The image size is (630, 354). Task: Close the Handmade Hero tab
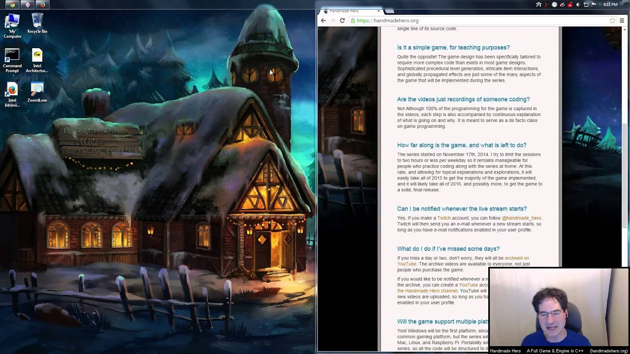tap(378, 11)
